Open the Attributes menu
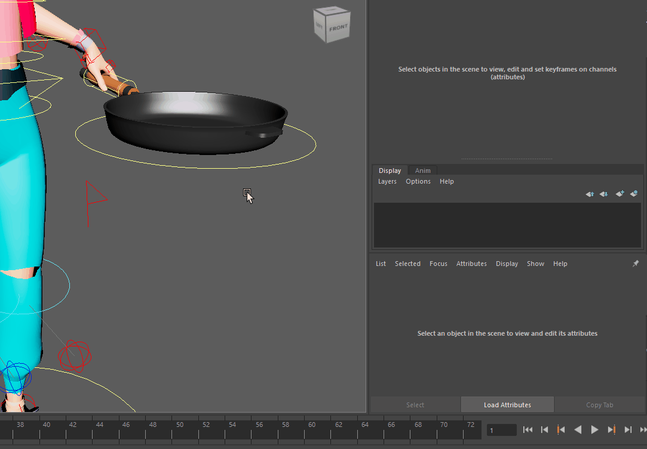This screenshot has height=449, width=647. 471,264
